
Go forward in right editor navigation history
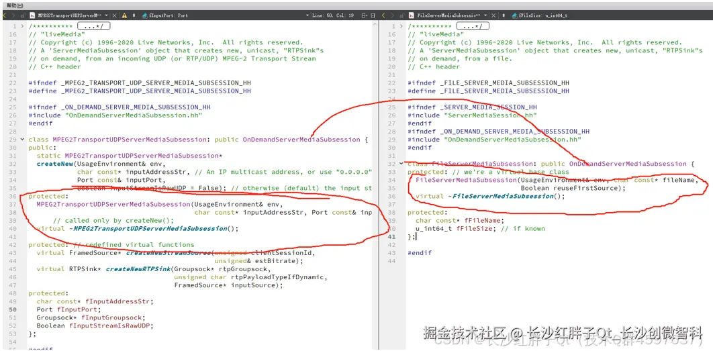(x=392, y=15)
